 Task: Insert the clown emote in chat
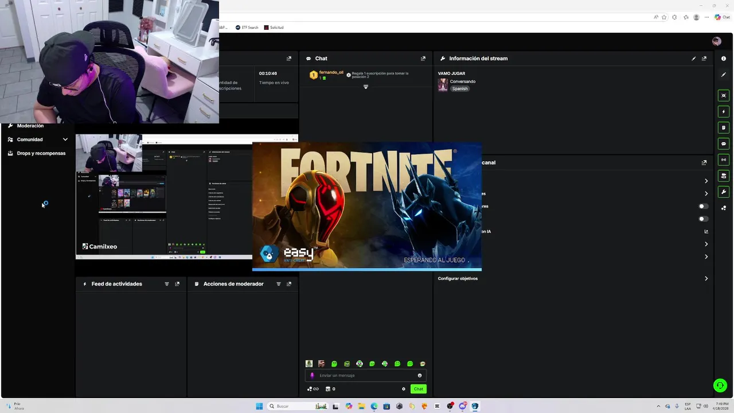click(360, 364)
